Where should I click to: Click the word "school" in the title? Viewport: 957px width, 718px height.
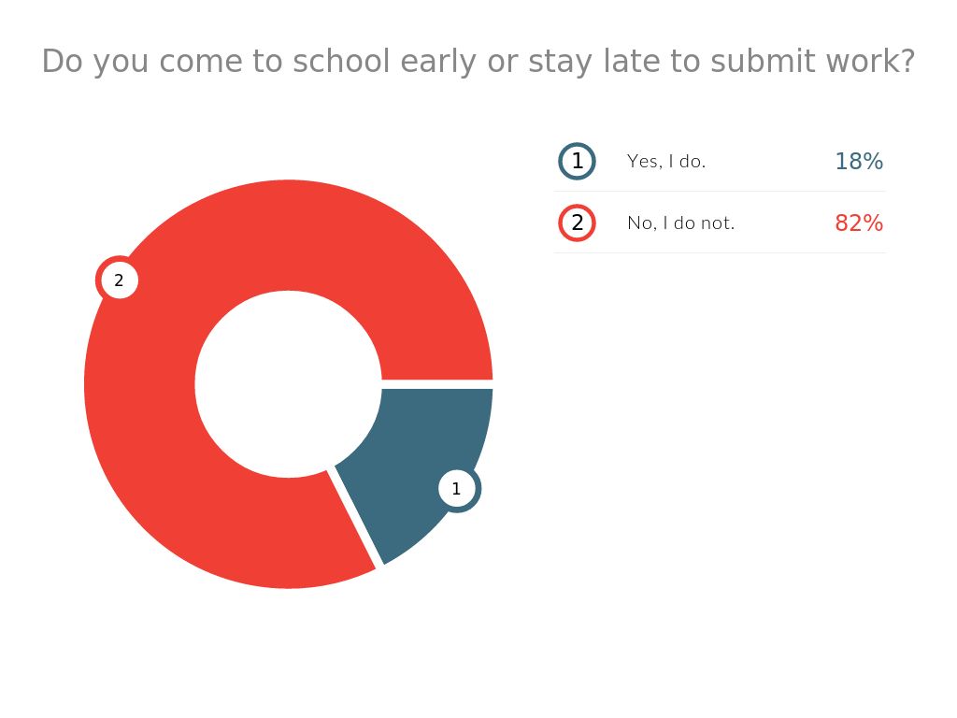point(342,62)
